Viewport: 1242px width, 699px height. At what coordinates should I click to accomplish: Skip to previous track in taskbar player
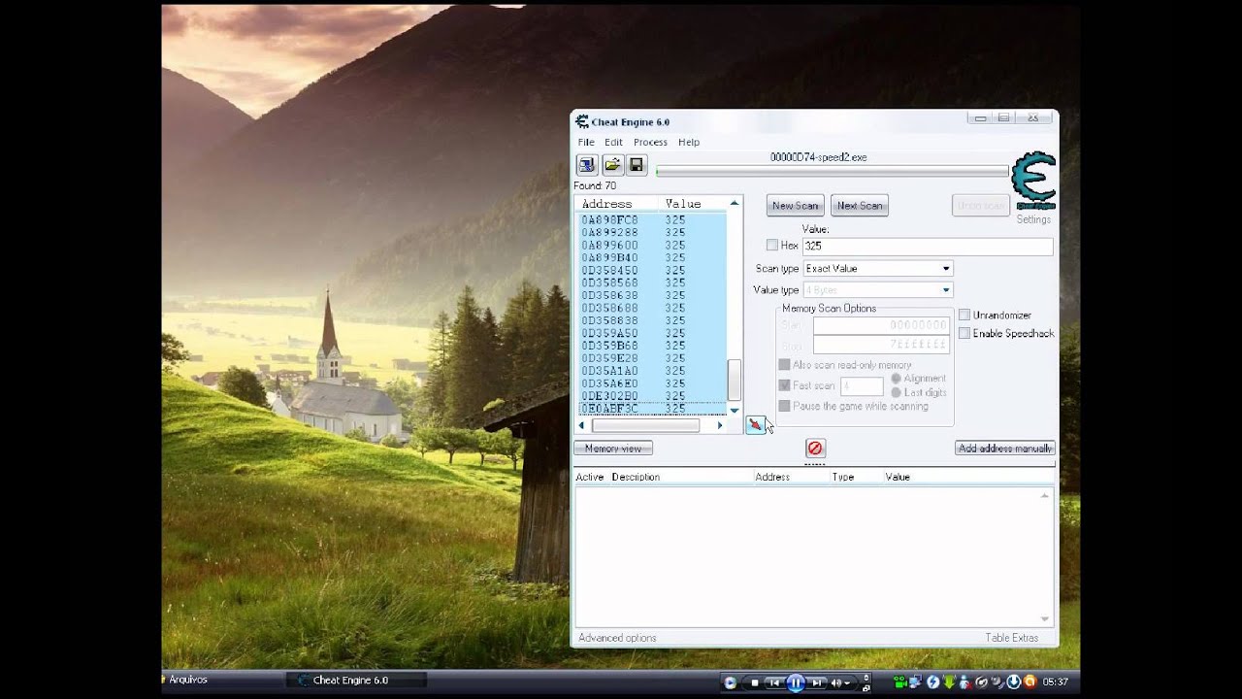click(x=774, y=682)
